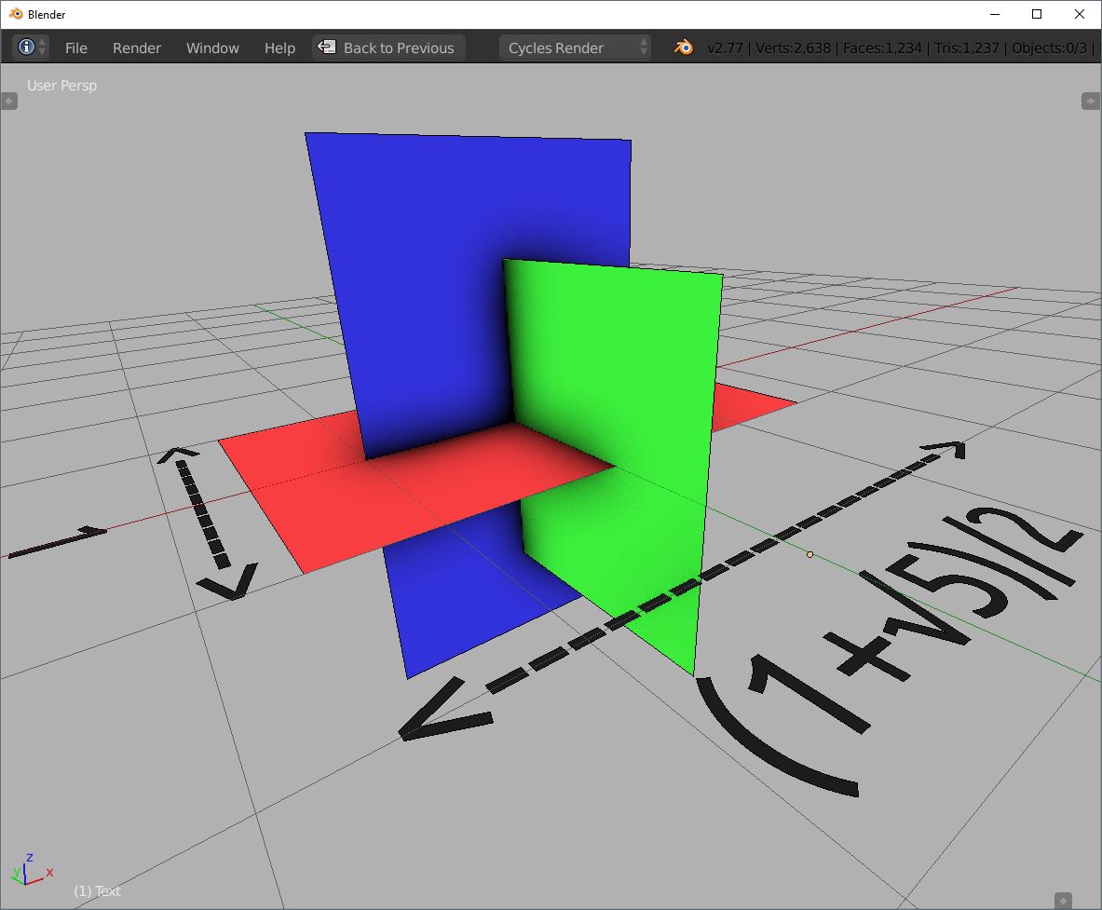1102x910 pixels.
Task: Reveal the properties region with the top-right plus tab
Action: pyautogui.click(x=1090, y=102)
